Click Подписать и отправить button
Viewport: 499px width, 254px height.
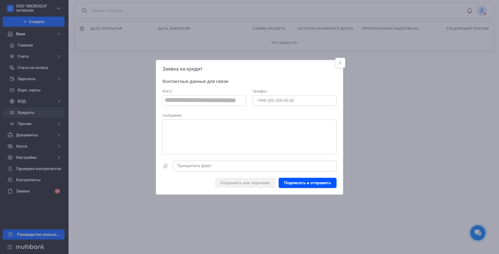[x=307, y=183]
